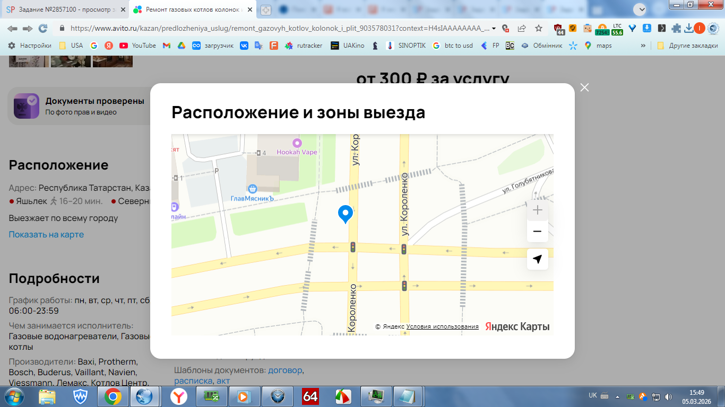Open Google Chrome from taskbar
The width and height of the screenshot is (725, 407).
(x=113, y=396)
